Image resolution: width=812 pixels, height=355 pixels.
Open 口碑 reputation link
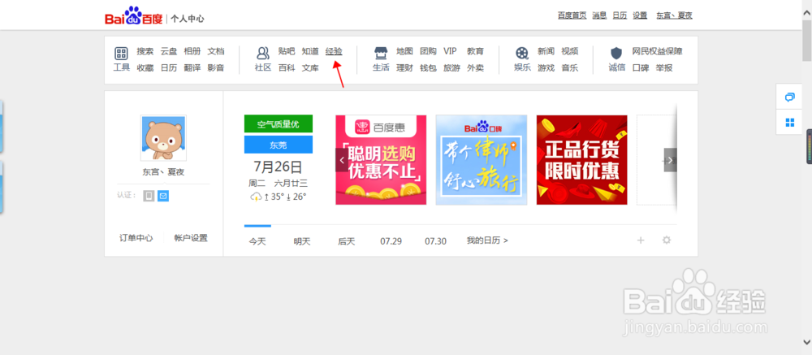click(641, 68)
